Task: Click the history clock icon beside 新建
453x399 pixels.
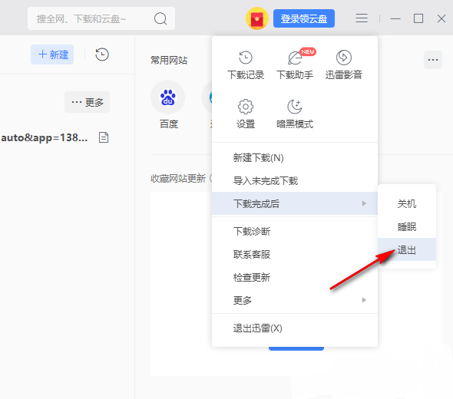Action: pos(102,54)
